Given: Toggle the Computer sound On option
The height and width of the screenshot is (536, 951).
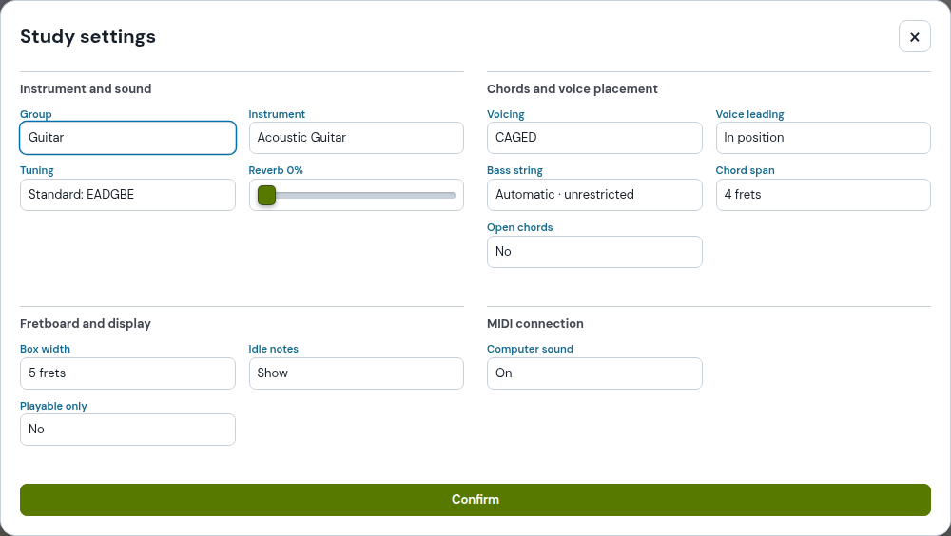Looking at the screenshot, I should [594, 373].
